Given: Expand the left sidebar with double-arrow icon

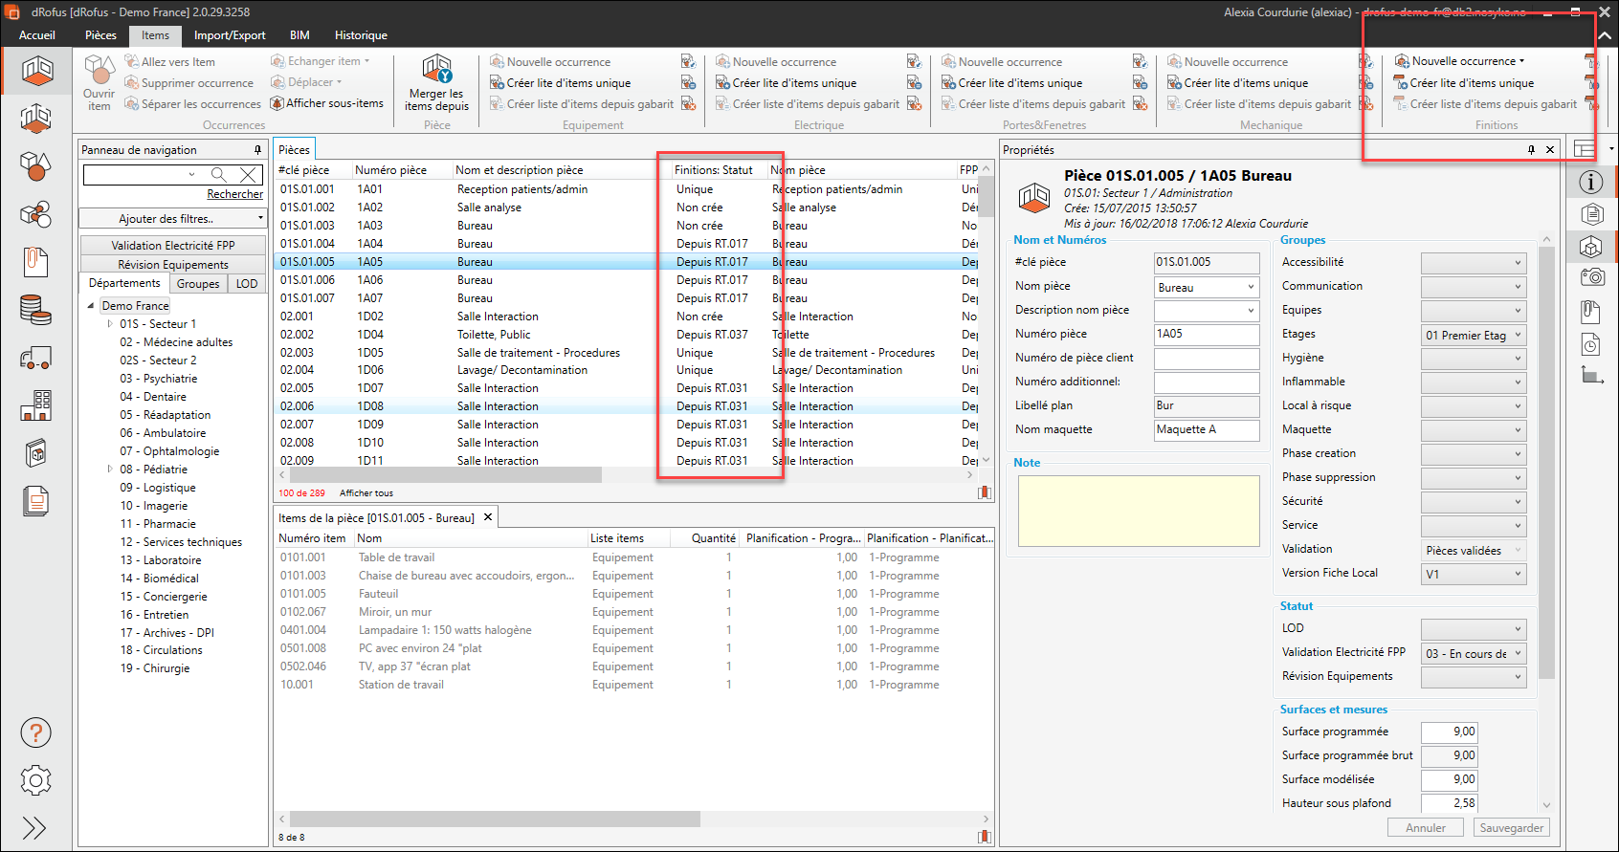Looking at the screenshot, I should coord(34,827).
